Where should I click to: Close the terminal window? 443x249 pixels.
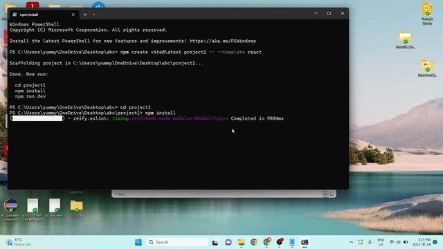[x=343, y=13]
